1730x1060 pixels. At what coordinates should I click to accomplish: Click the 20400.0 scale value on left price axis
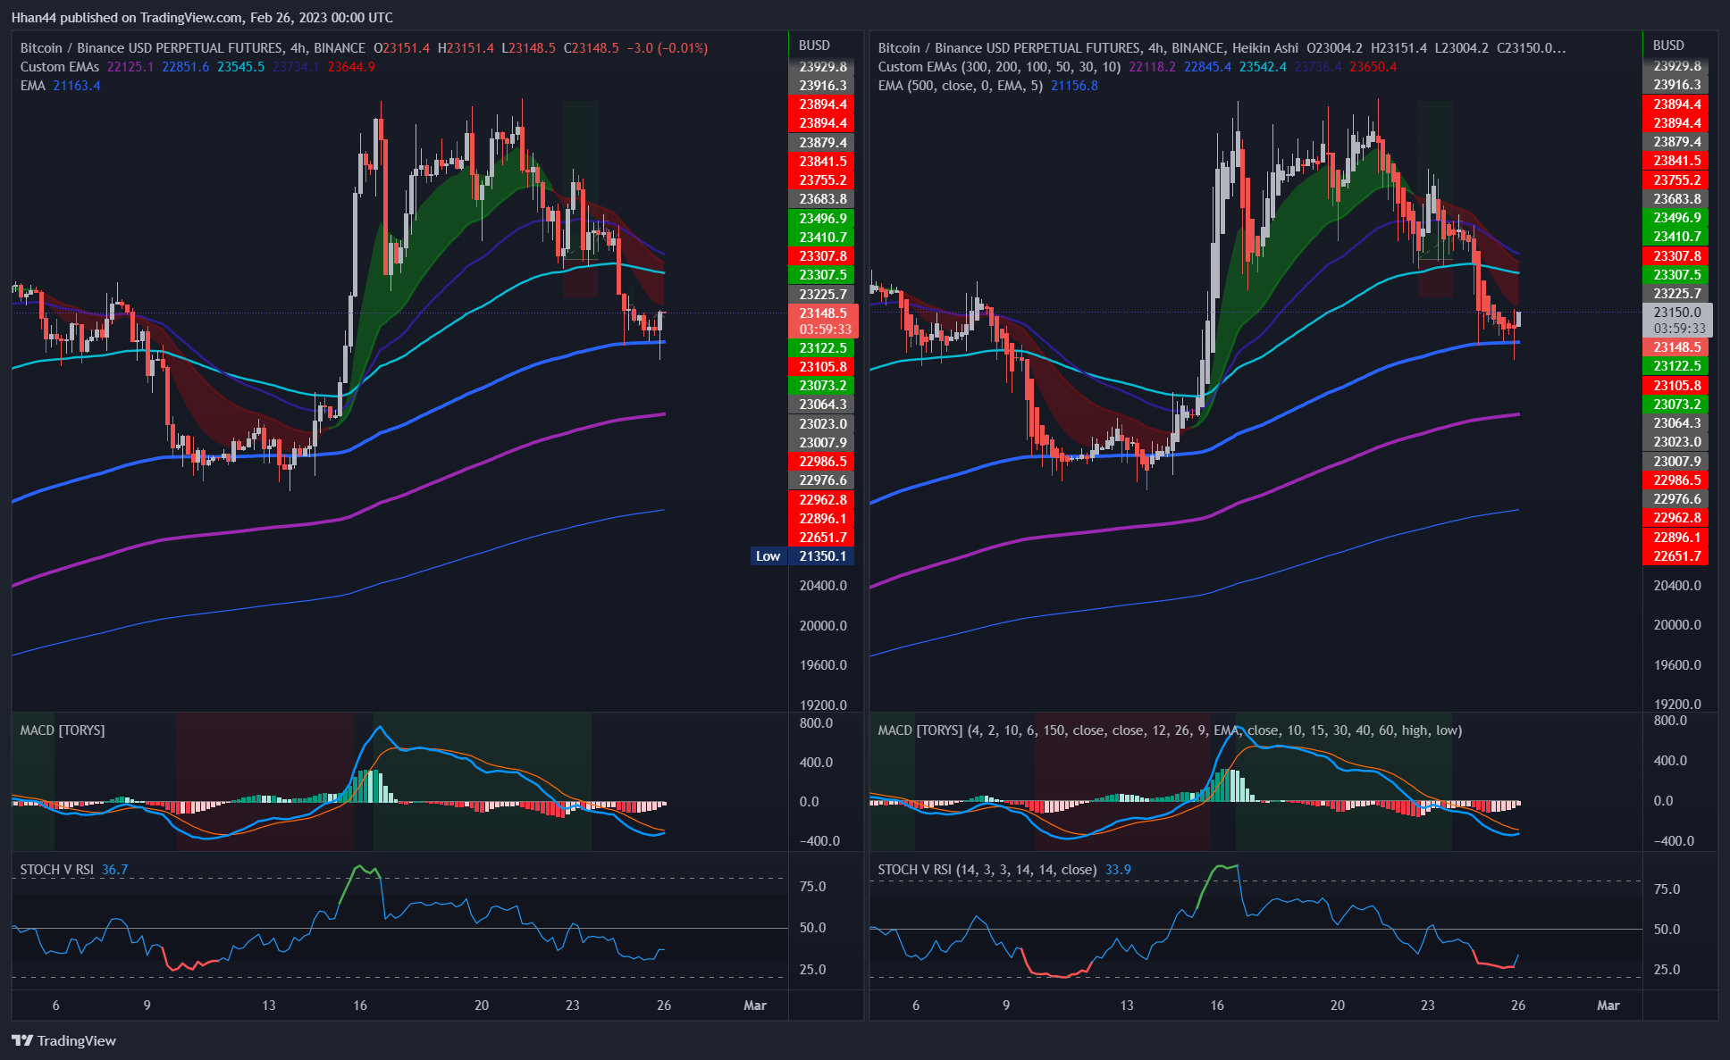(x=823, y=586)
